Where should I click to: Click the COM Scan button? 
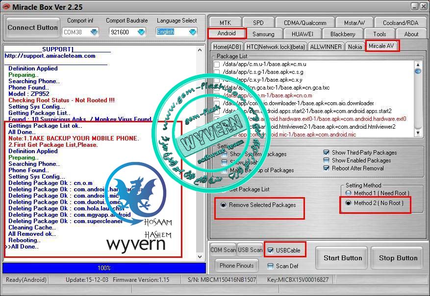[223, 250]
